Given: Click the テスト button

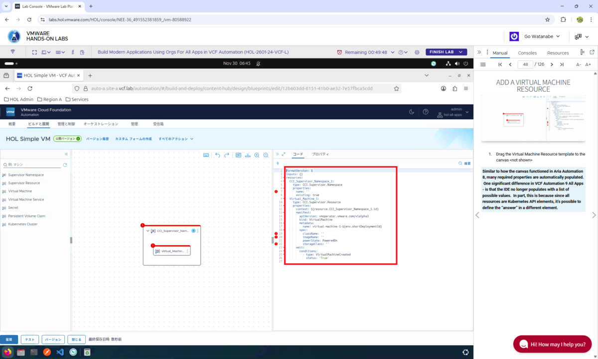Looking at the screenshot, I should pyautogui.click(x=29, y=339).
